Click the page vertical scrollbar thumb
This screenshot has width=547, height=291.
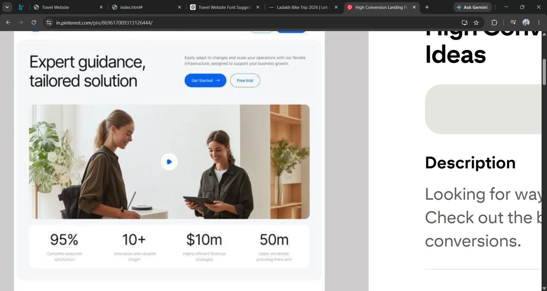pos(544,72)
